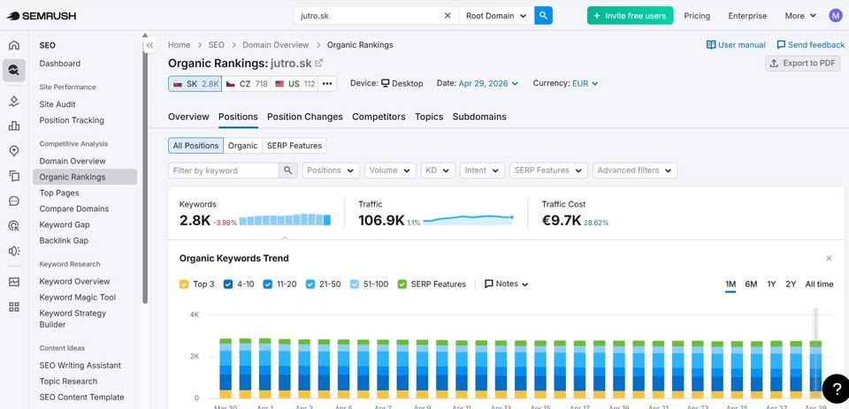Click the user avatar M icon

836,16
